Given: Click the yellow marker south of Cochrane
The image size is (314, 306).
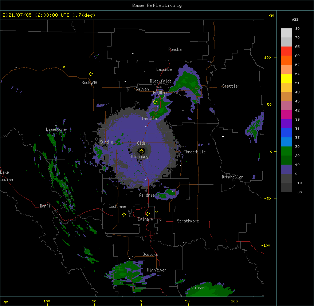Looking at the screenshot, I should (x=124, y=214).
